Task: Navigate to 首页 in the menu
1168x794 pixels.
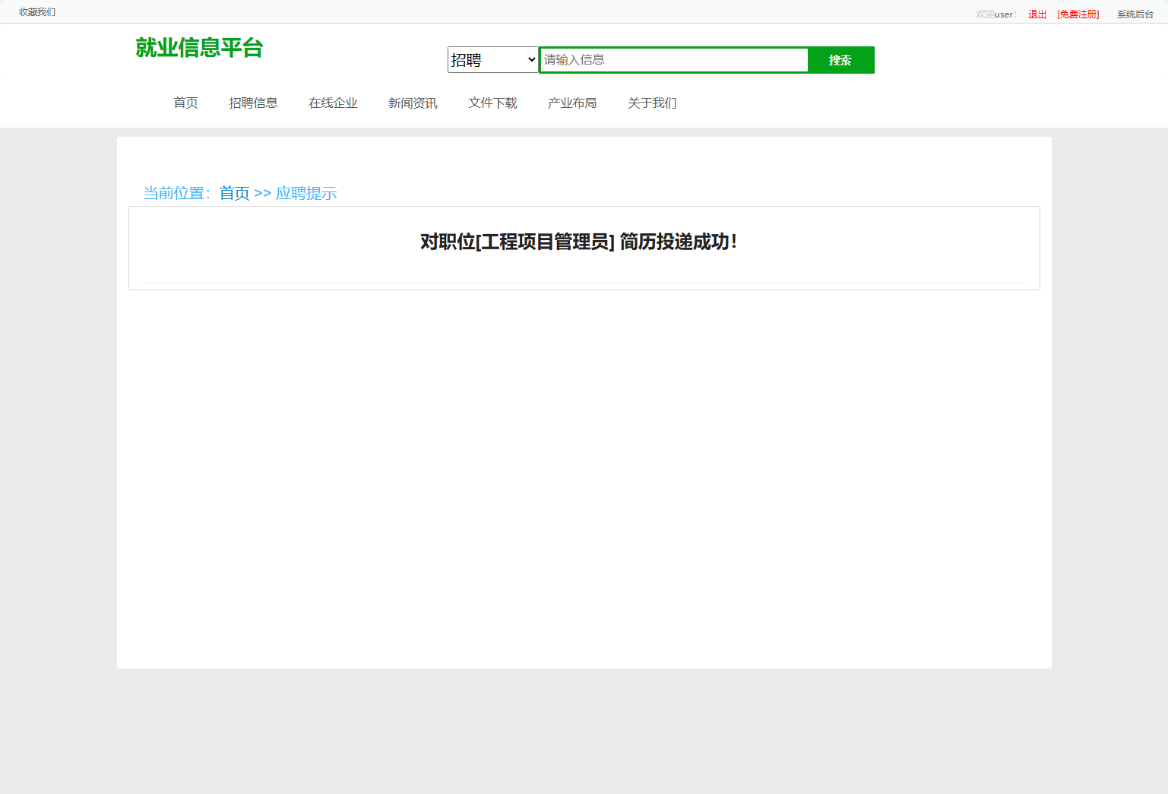Action: 185,103
